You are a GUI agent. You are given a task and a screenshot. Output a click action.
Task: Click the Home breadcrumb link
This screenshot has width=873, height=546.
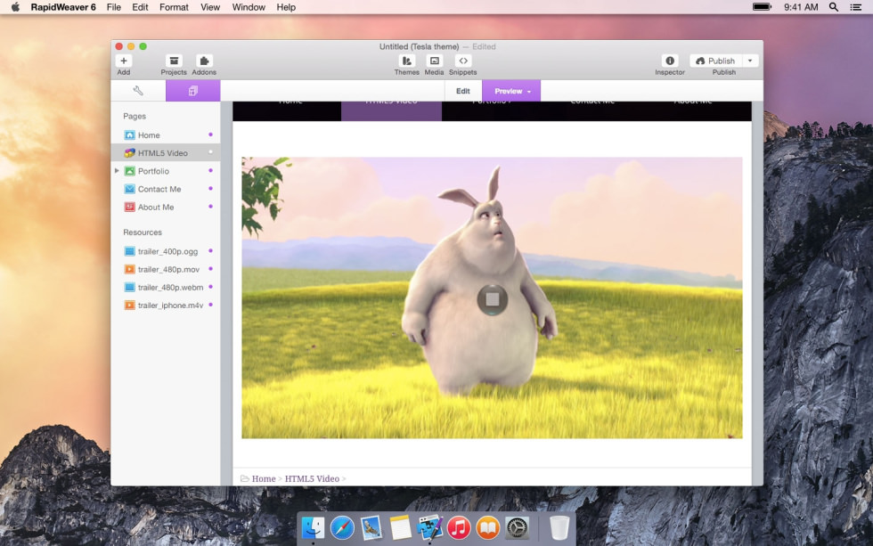264,478
